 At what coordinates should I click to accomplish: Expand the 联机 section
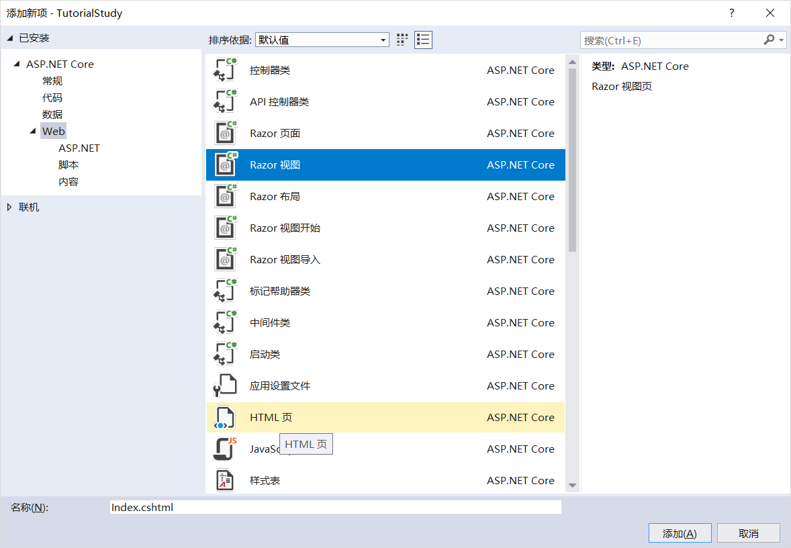[9, 207]
